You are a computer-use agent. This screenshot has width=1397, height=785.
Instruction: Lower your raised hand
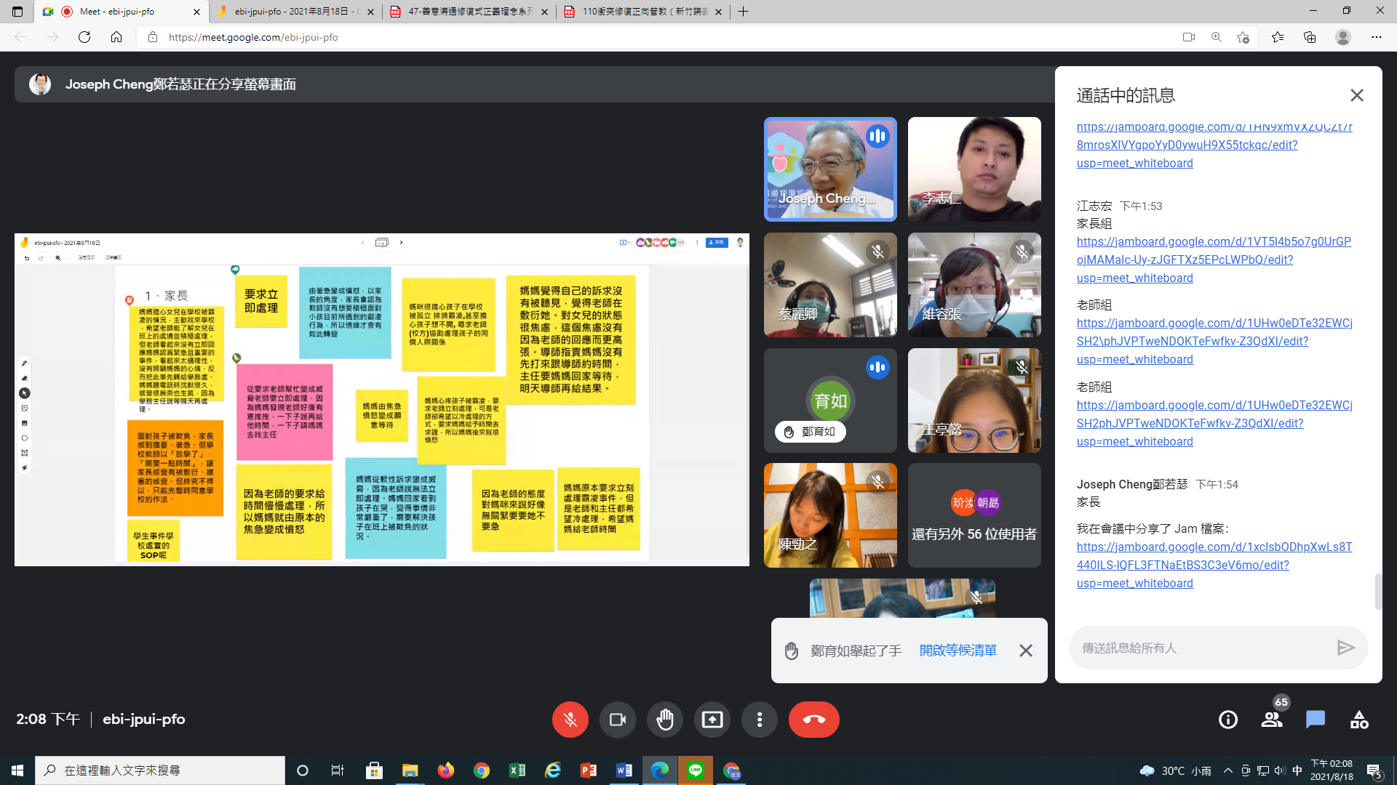pos(664,720)
